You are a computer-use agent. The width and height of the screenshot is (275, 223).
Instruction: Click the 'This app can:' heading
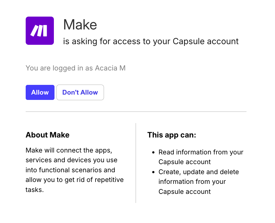(x=172, y=135)
